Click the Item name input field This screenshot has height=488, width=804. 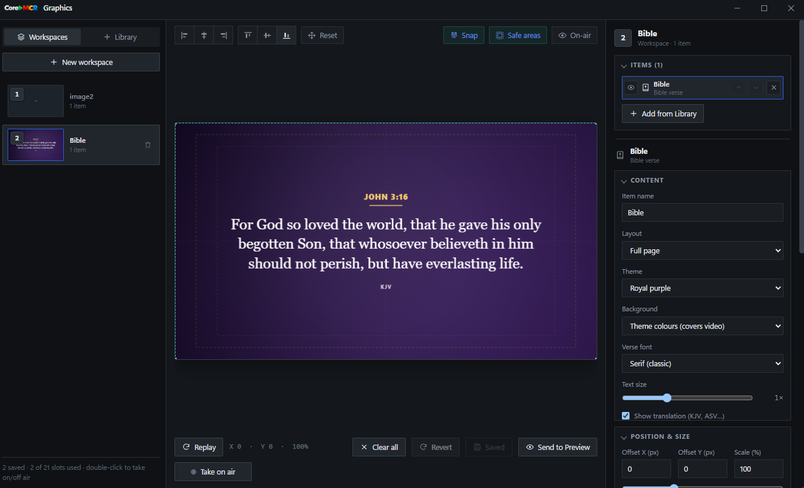[x=703, y=212]
